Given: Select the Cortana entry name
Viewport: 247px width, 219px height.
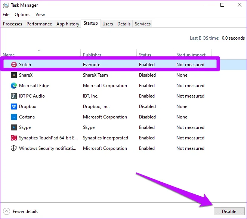Looking at the screenshot, I should click(27, 117).
